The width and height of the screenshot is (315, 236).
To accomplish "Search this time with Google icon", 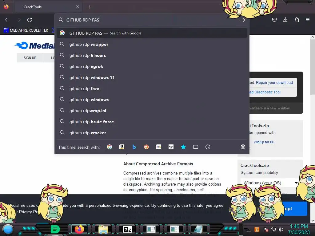I will (x=110, y=147).
